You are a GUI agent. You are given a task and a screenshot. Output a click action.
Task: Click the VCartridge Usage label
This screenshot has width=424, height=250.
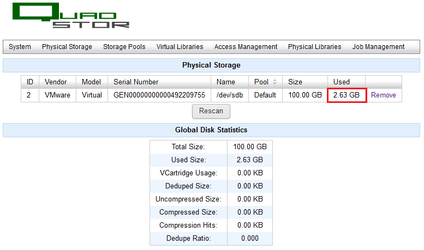tap(188, 173)
